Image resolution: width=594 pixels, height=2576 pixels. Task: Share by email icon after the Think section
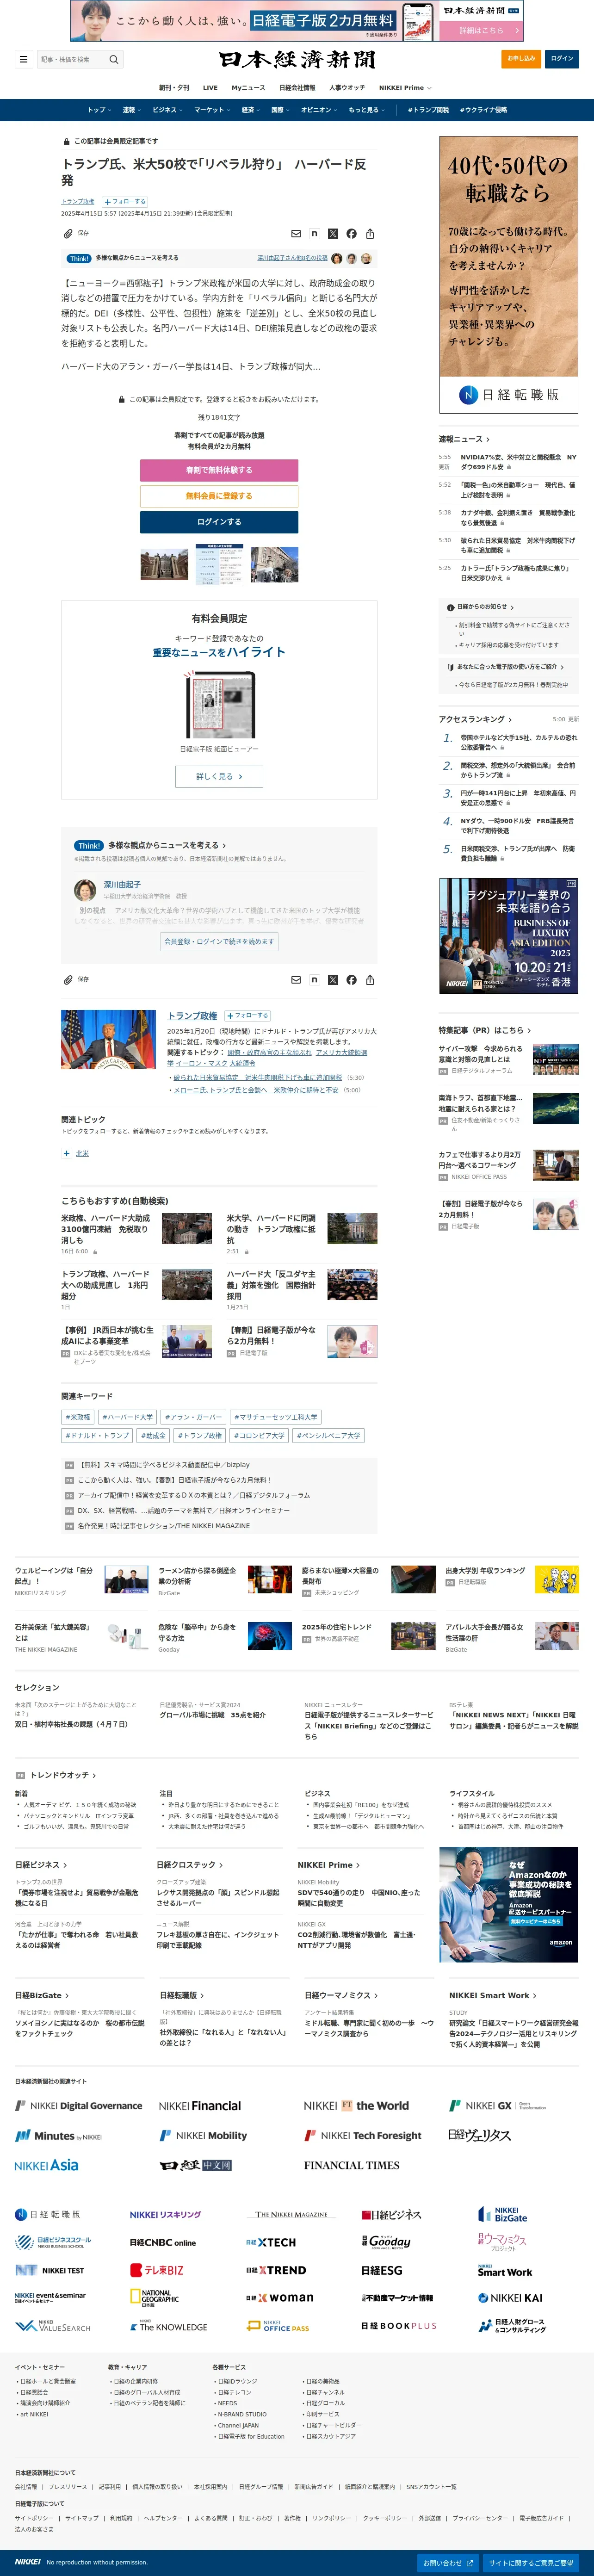click(296, 980)
